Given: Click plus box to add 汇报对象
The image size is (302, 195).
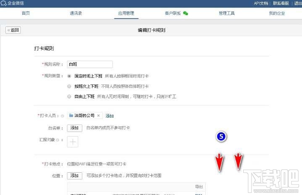Looking at the screenshot, I should [x=73, y=142].
